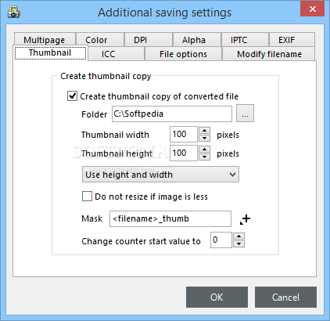Increase Thumbnail height with up arrow

(x=205, y=150)
